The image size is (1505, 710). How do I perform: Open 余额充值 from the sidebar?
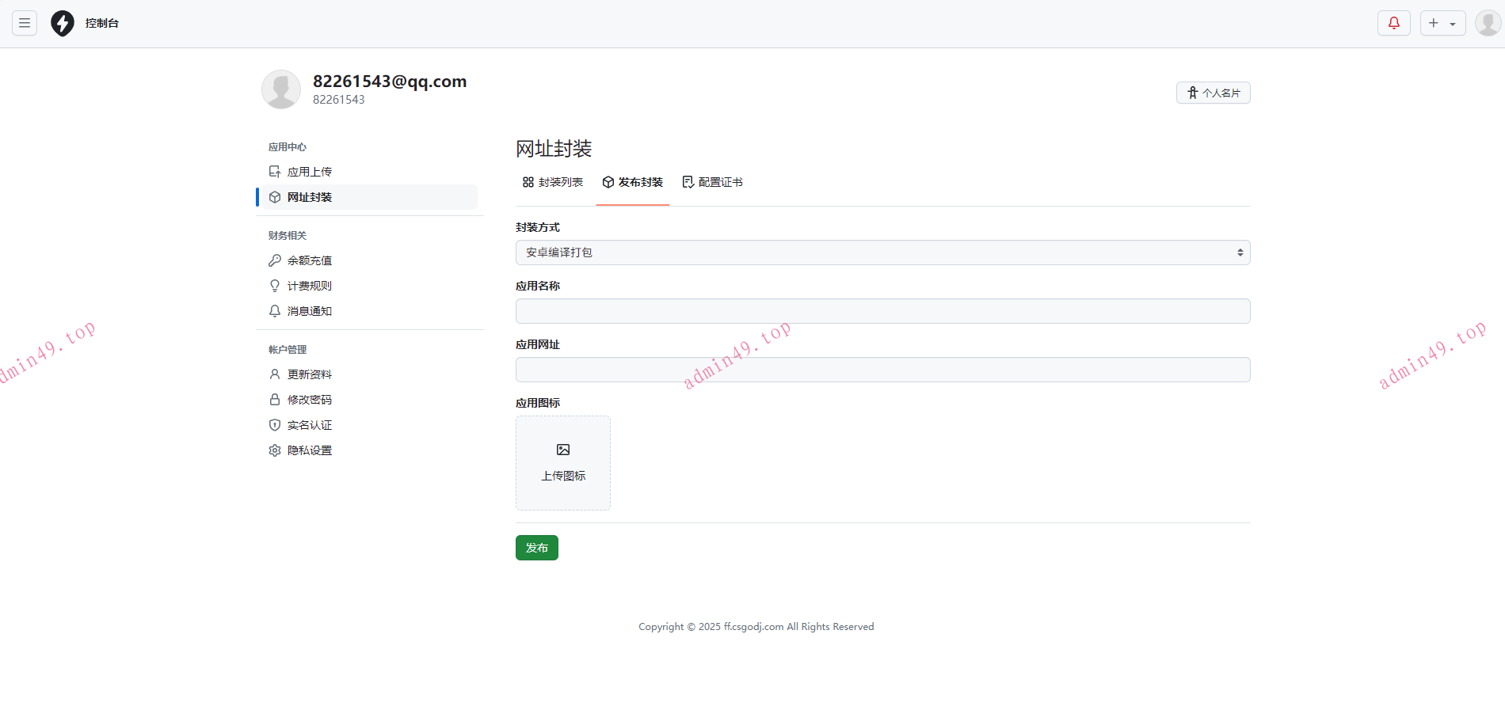pyautogui.click(x=309, y=260)
